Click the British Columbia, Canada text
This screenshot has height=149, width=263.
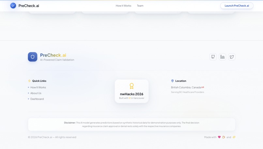click(x=186, y=87)
